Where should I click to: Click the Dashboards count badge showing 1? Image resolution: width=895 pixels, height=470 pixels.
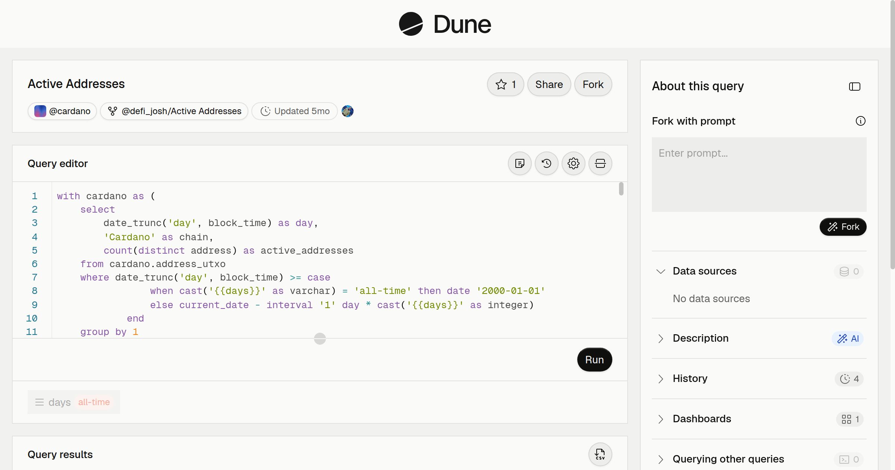tap(850, 419)
